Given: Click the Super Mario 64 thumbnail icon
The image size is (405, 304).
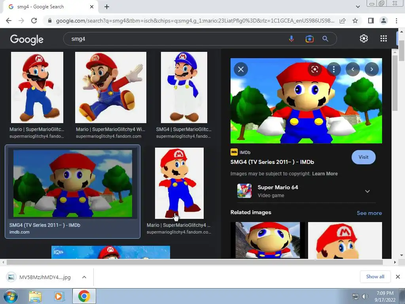Looking at the screenshot, I should click(244, 191).
